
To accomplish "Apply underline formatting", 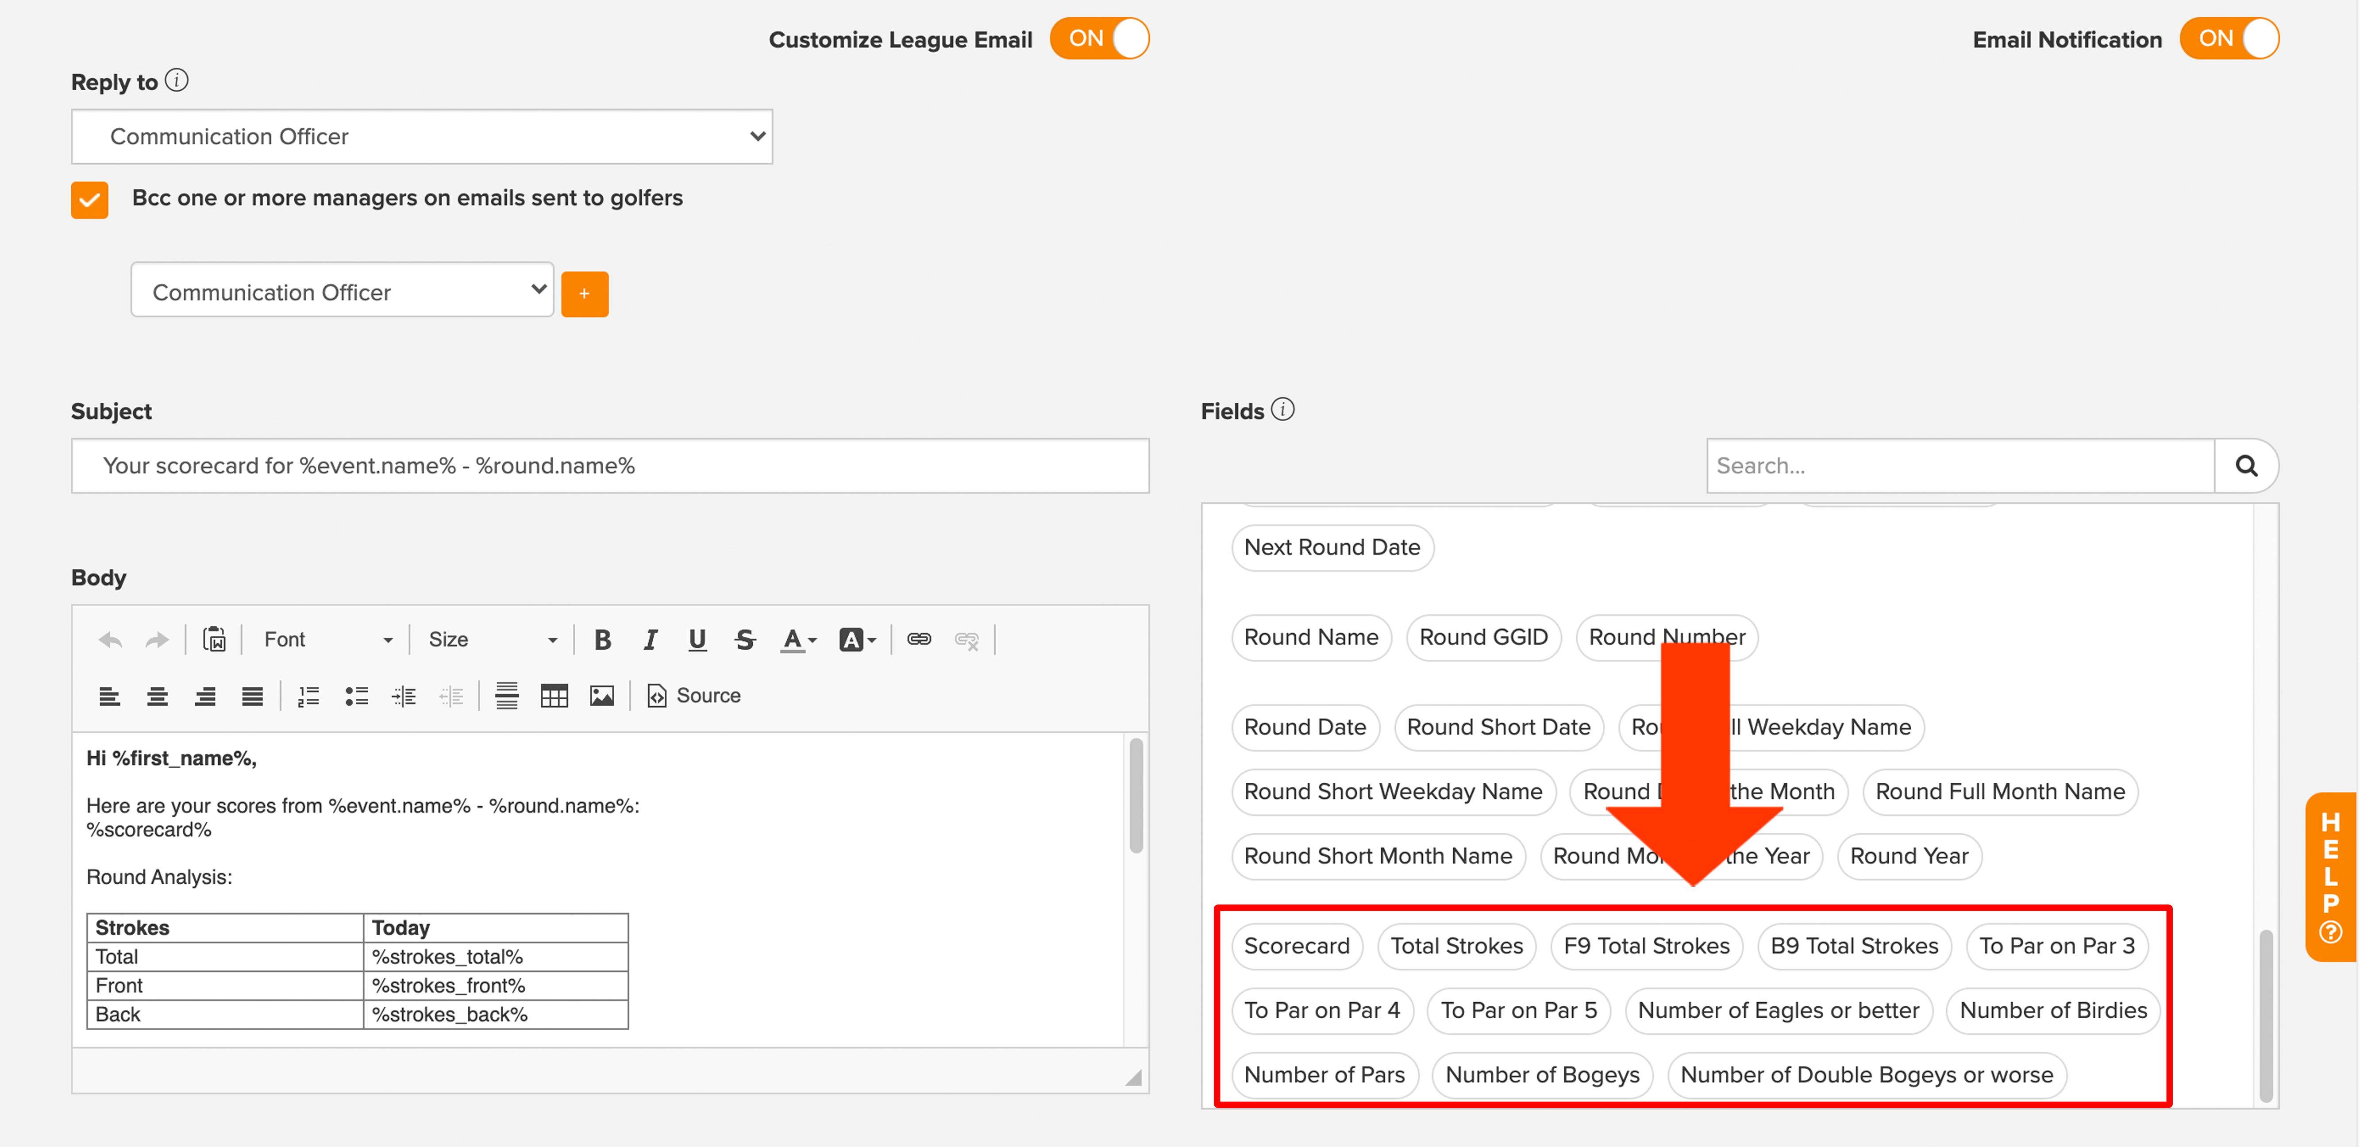I will (697, 639).
